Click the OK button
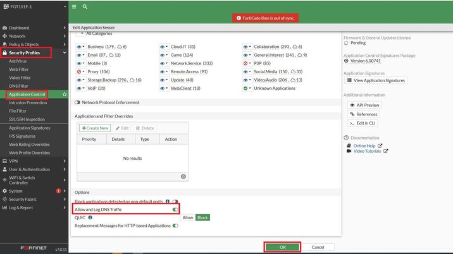 tap(283, 247)
